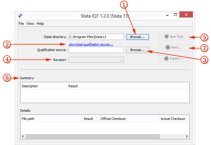The width and height of the screenshot is (211, 145).
Task: Click the Details horizontal scrollbar thumb
Action: click(93, 136)
